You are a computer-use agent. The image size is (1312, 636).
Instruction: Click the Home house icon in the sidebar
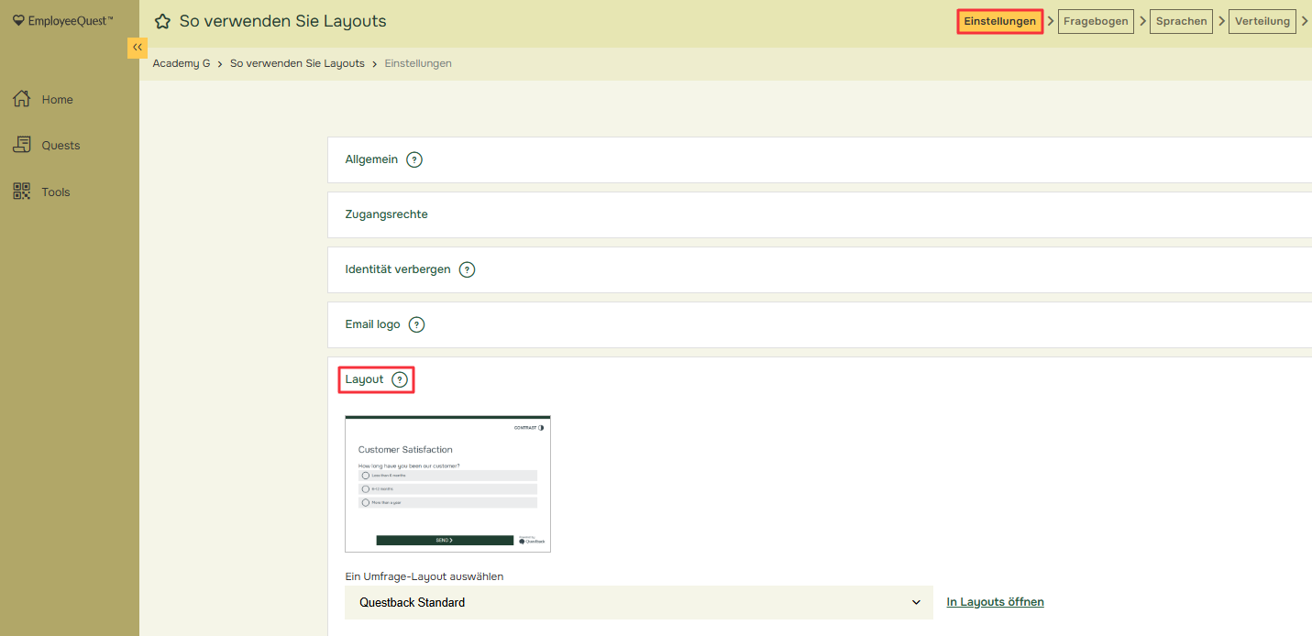coord(22,99)
